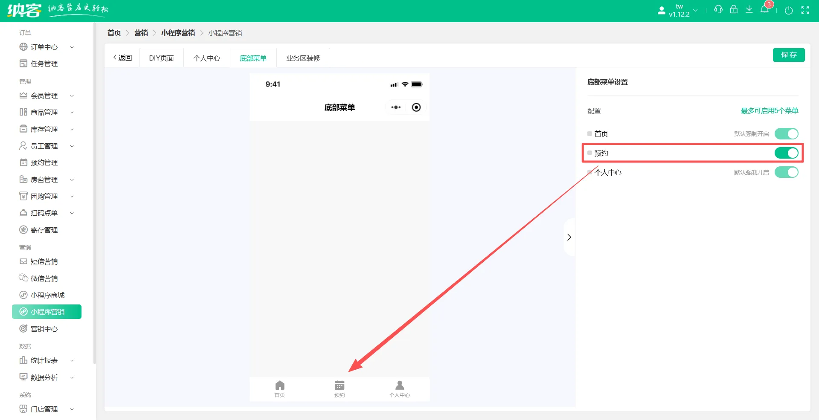Switch to the 业务区装修 tab

(x=303, y=58)
